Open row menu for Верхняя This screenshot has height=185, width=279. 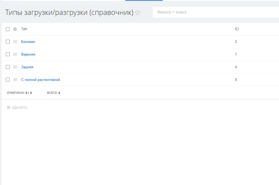tap(15, 54)
